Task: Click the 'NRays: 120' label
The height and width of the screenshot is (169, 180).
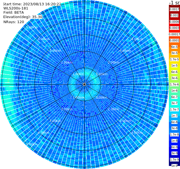Action: tap(14, 22)
